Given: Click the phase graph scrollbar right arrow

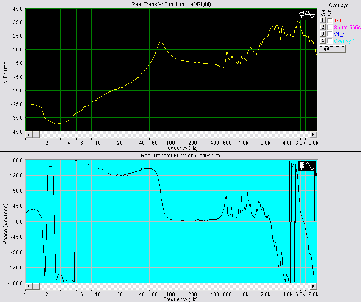Looking at the screenshot, I should (x=313, y=286).
